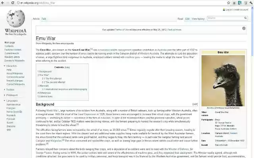This screenshot has height=158, width=254.
Task: Click the World War I link in Background
Action: (53, 111)
